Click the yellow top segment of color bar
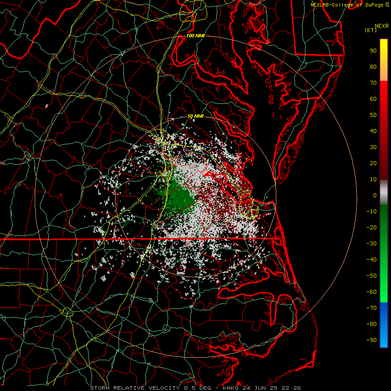Image resolution: width=391 pixels, height=391 pixels. 384,60
